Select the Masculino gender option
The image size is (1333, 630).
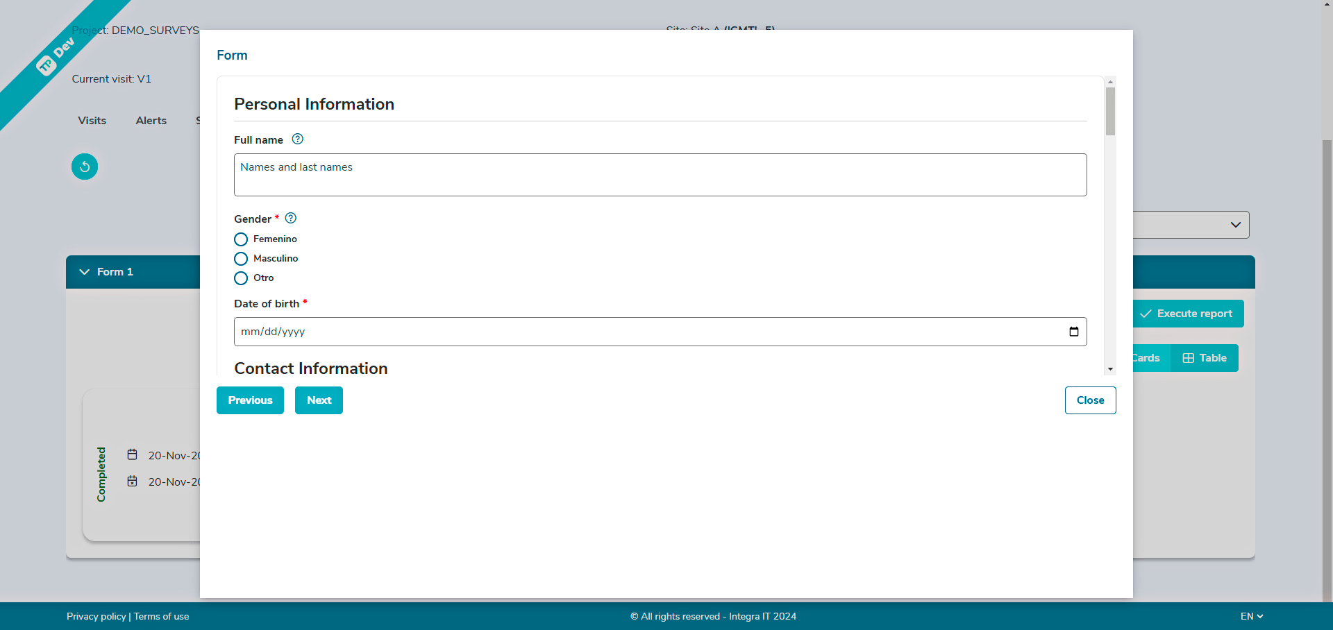[241, 259]
